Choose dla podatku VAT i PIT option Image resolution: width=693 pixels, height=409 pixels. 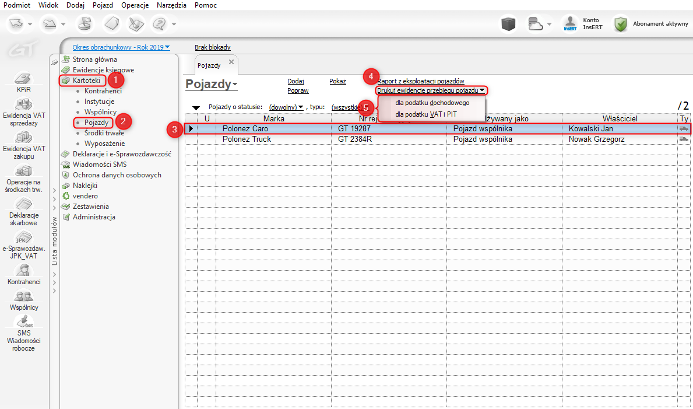432,114
